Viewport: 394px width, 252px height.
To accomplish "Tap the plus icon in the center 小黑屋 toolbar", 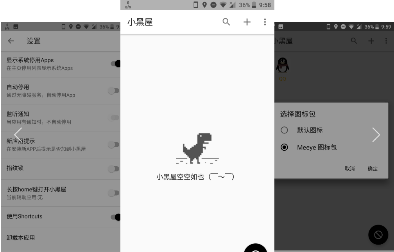I will 247,22.
